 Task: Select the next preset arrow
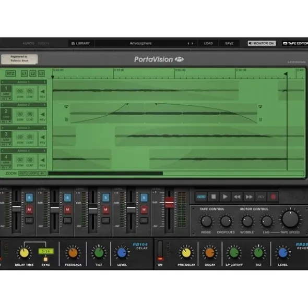coord(192,43)
